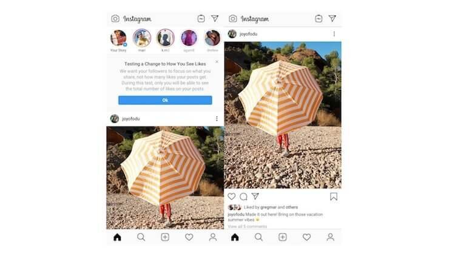
Task: Open activity heart tab in left bottom bar
Action: [x=189, y=237]
